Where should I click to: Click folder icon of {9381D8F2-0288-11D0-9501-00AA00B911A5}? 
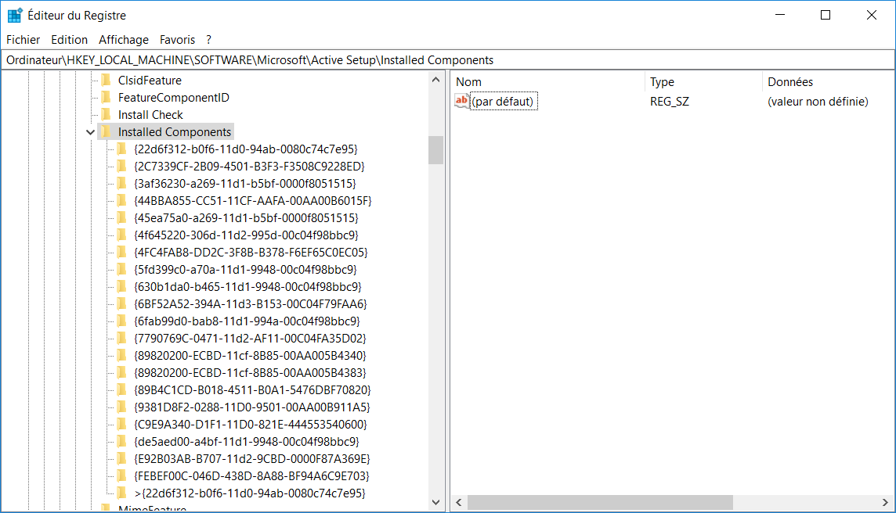coord(121,407)
